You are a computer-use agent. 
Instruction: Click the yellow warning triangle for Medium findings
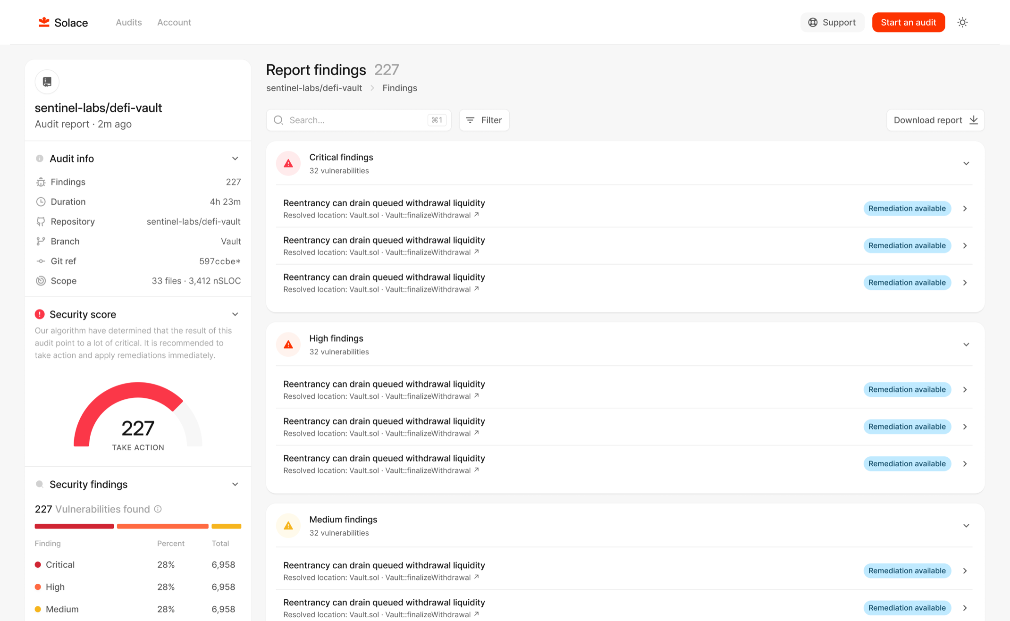(x=288, y=526)
